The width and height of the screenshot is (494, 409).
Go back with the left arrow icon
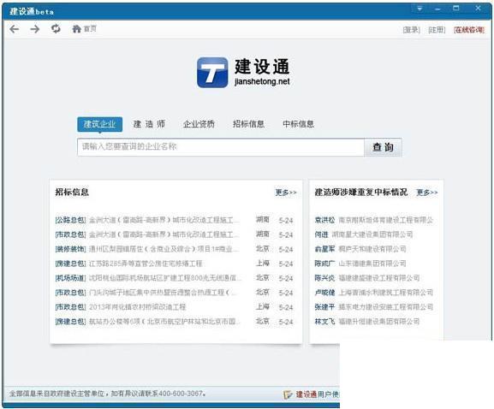point(15,29)
